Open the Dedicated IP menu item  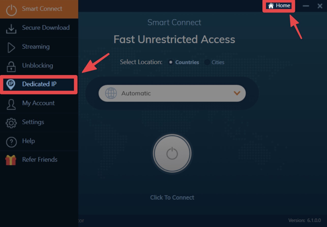[x=38, y=84]
